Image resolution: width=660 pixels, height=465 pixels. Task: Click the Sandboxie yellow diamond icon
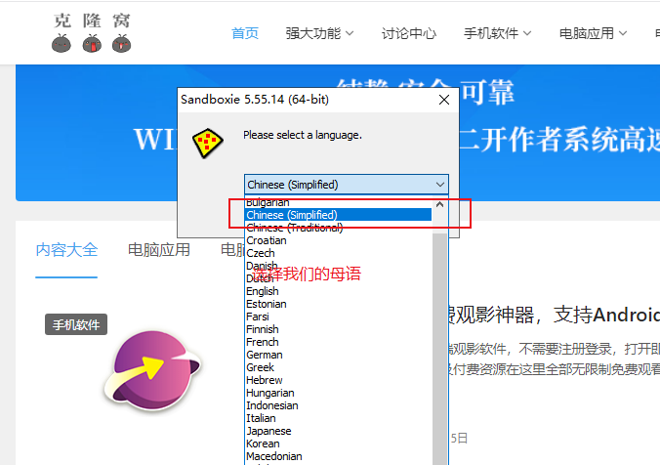(x=208, y=144)
